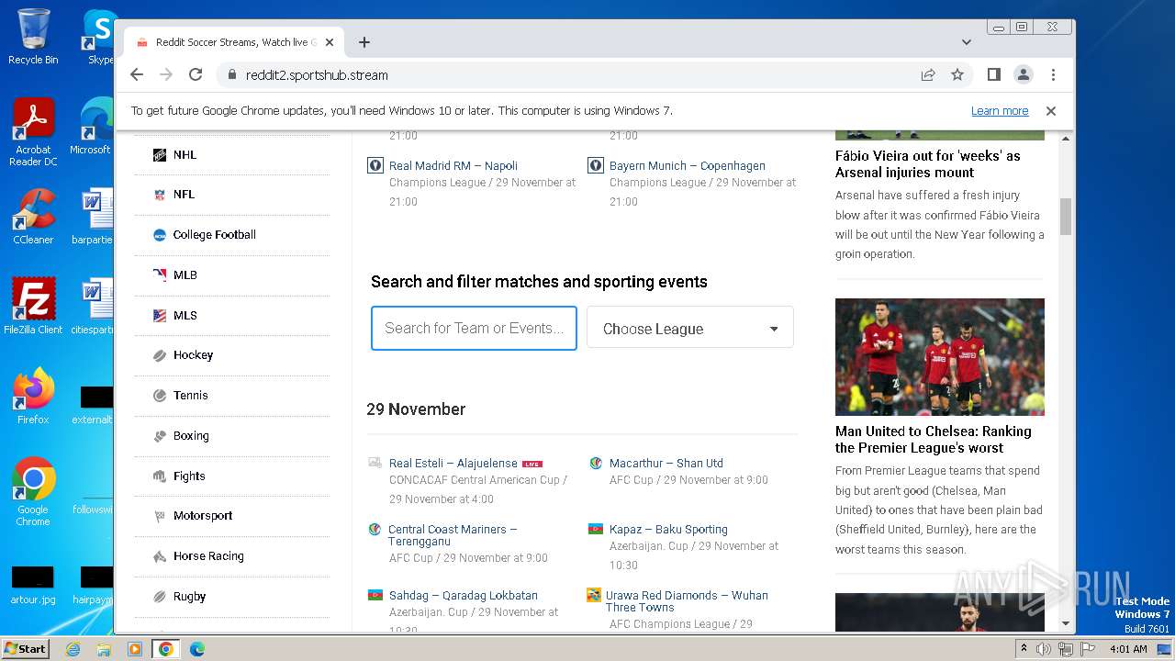This screenshot has height=661, width=1175.
Task: Open Man United to Chelsea ranking article
Action: tap(934, 440)
